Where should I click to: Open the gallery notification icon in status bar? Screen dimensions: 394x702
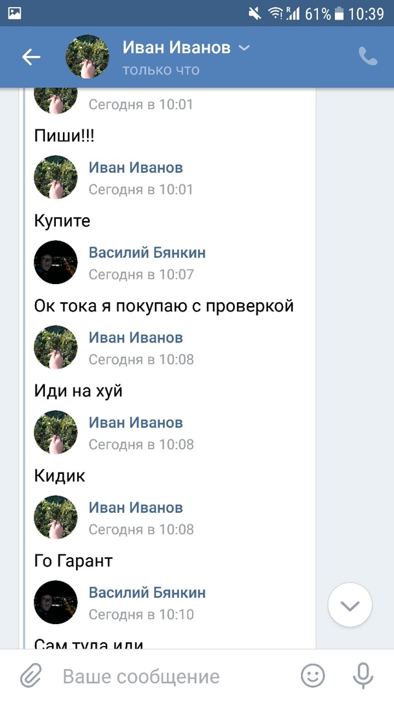[14, 13]
